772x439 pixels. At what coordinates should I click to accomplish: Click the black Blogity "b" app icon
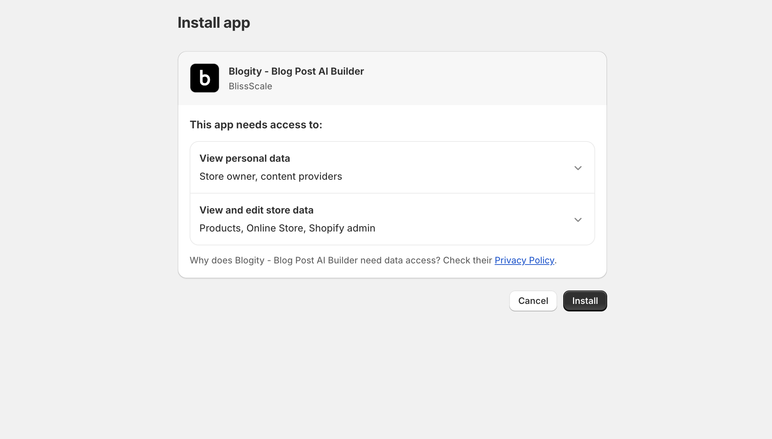[x=204, y=78]
